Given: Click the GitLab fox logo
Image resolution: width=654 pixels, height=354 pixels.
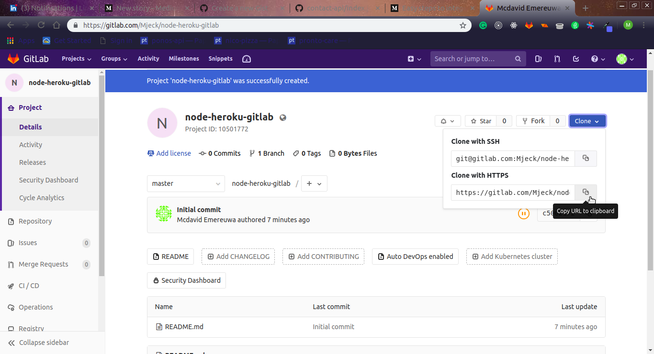Looking at the screenshot, I should point(13,58).
